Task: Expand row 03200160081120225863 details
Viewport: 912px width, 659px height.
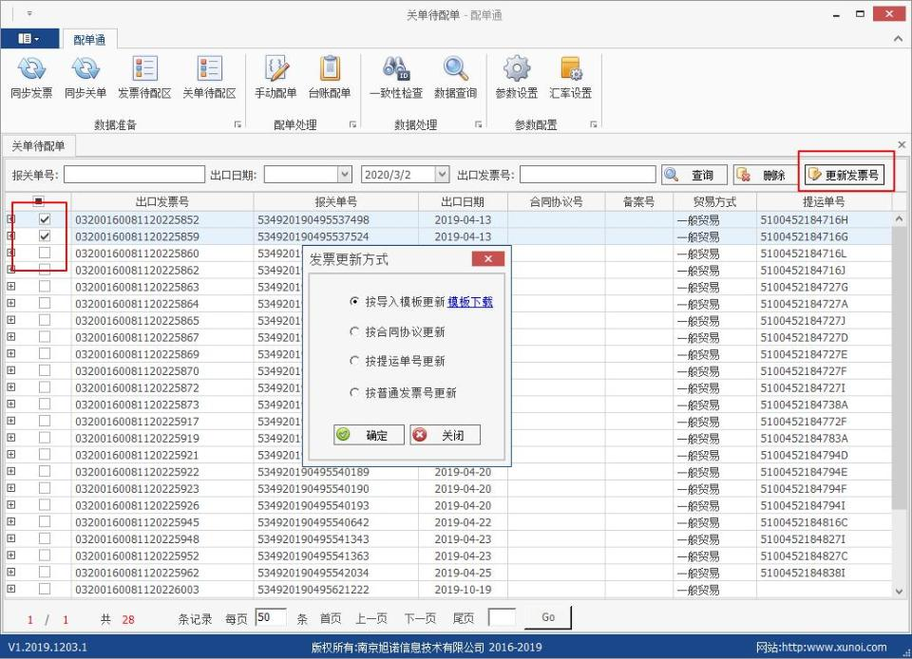Action: coord(11,286)
